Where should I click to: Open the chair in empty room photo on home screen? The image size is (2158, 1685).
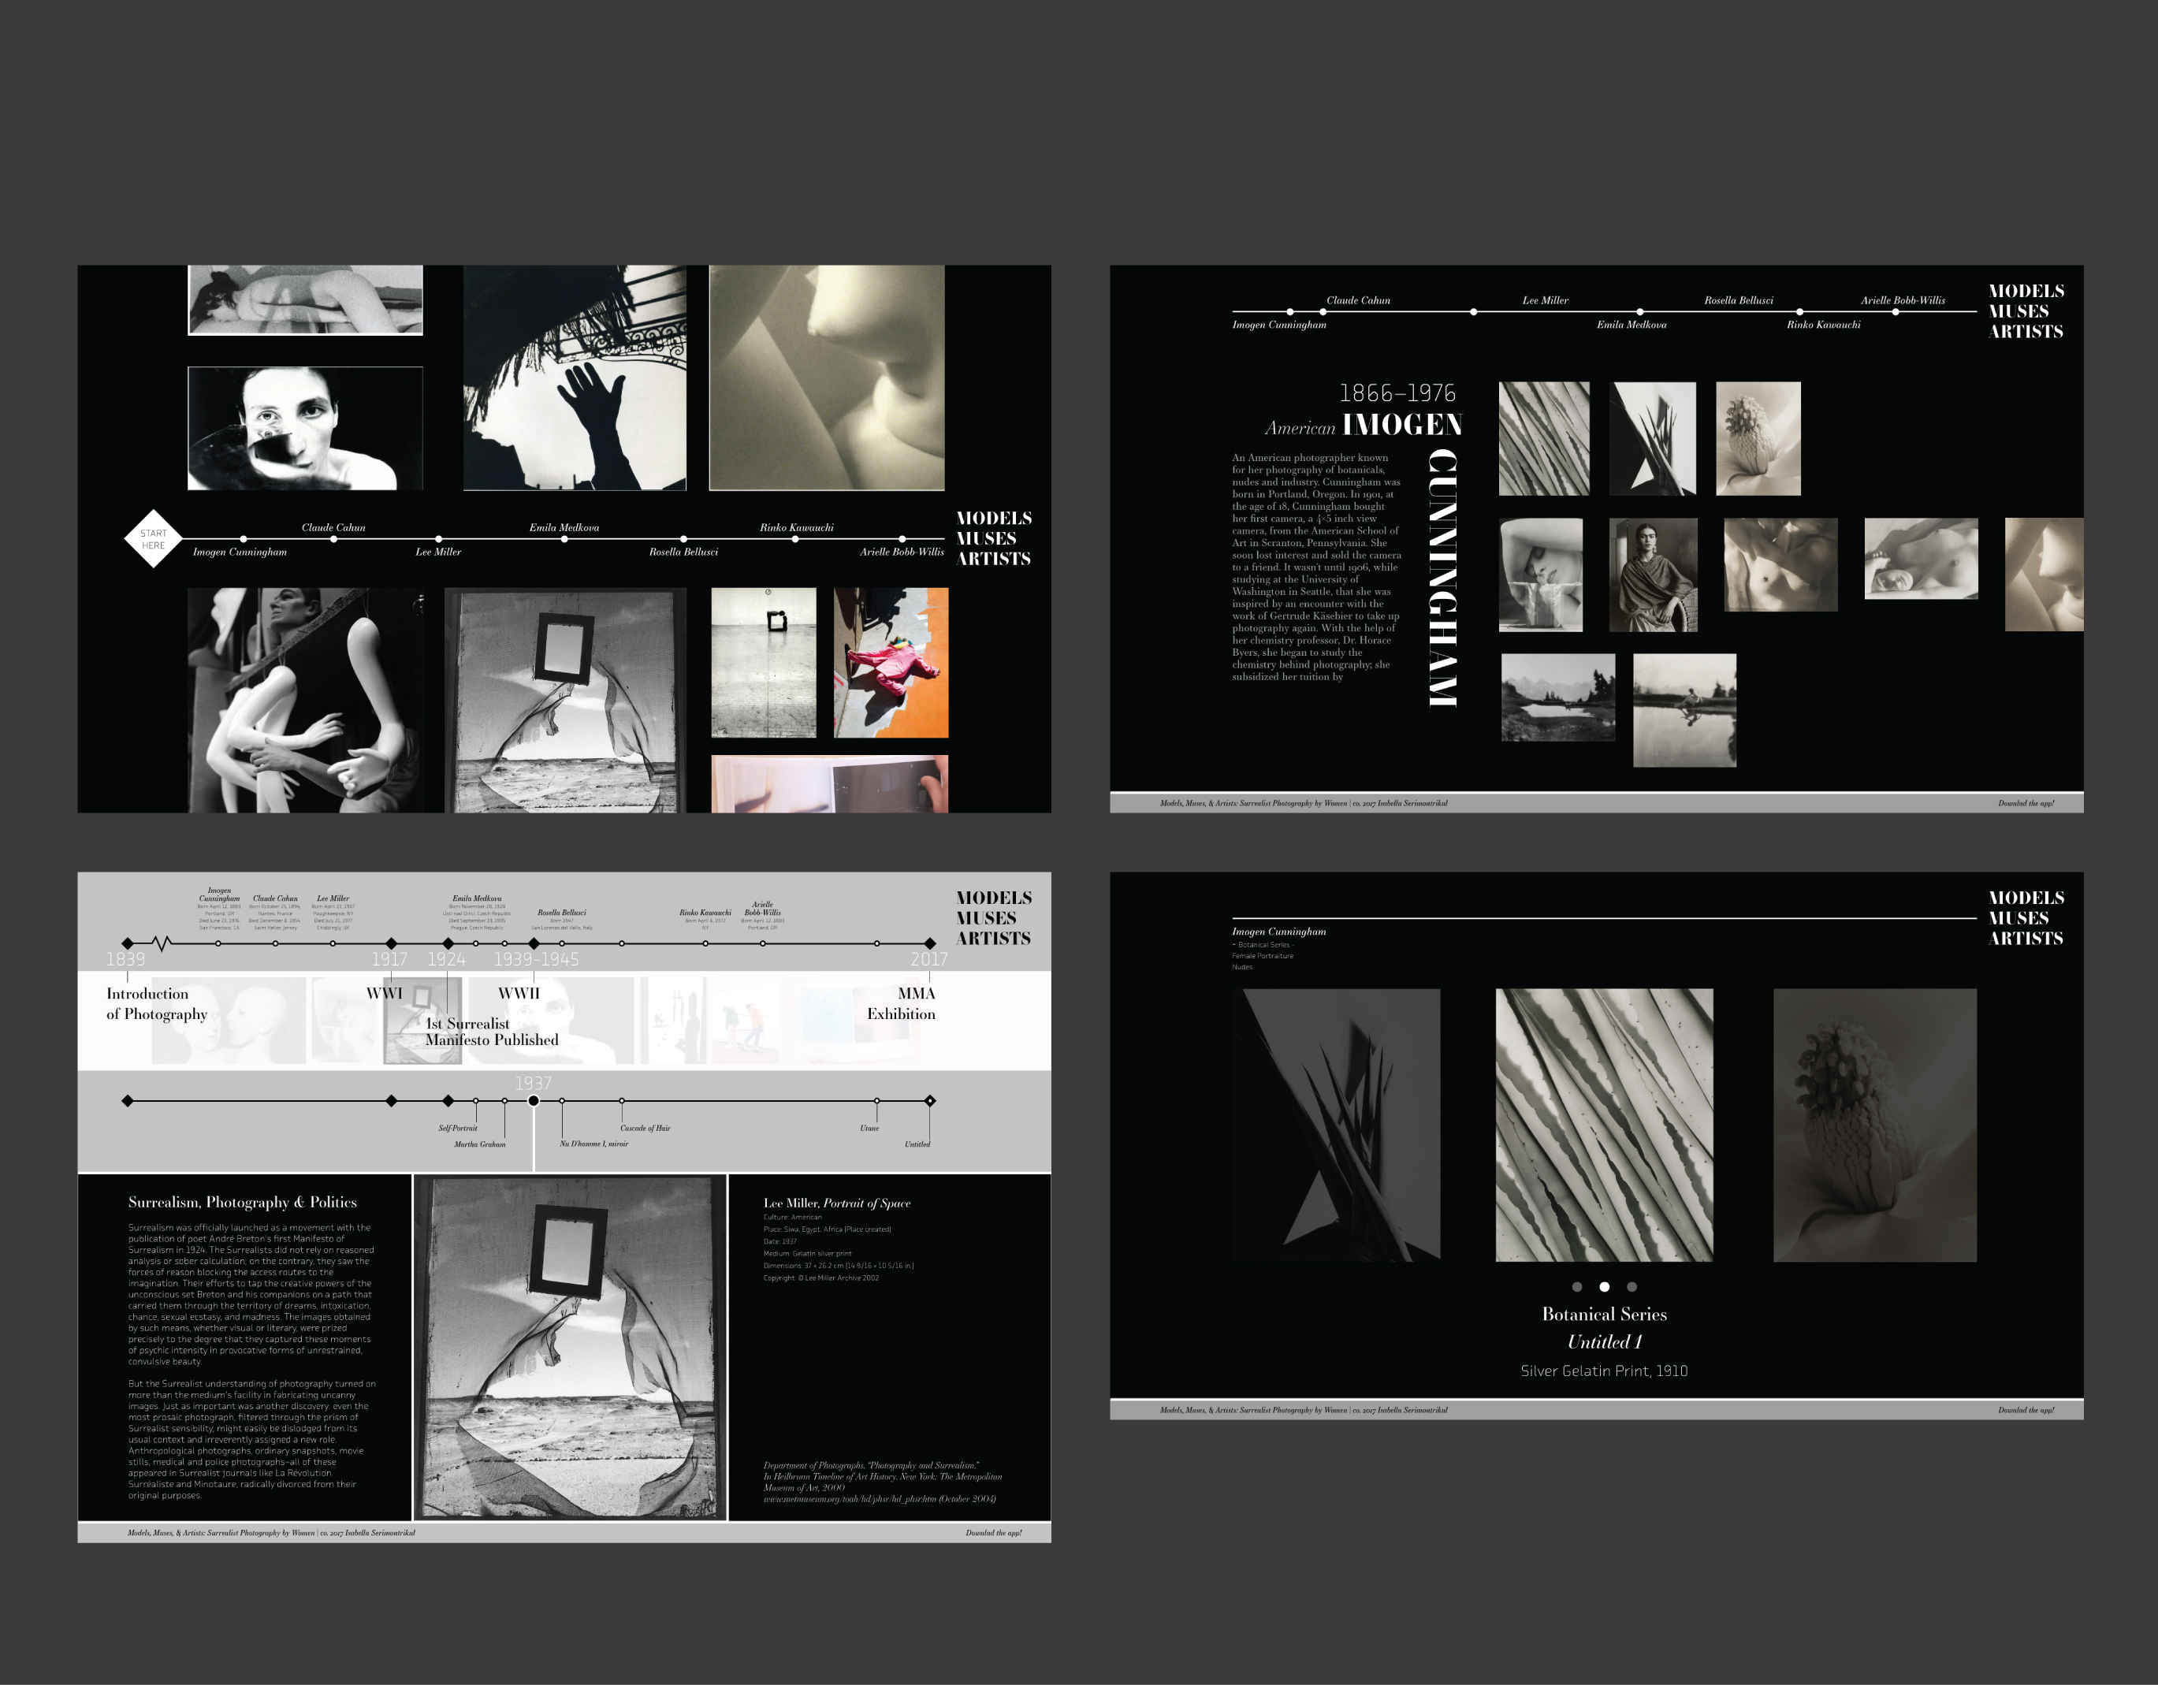tap(764, 663)
